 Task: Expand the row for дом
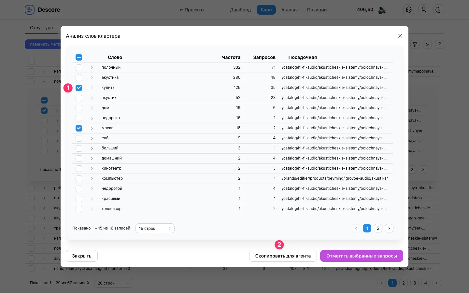(92, 108)
